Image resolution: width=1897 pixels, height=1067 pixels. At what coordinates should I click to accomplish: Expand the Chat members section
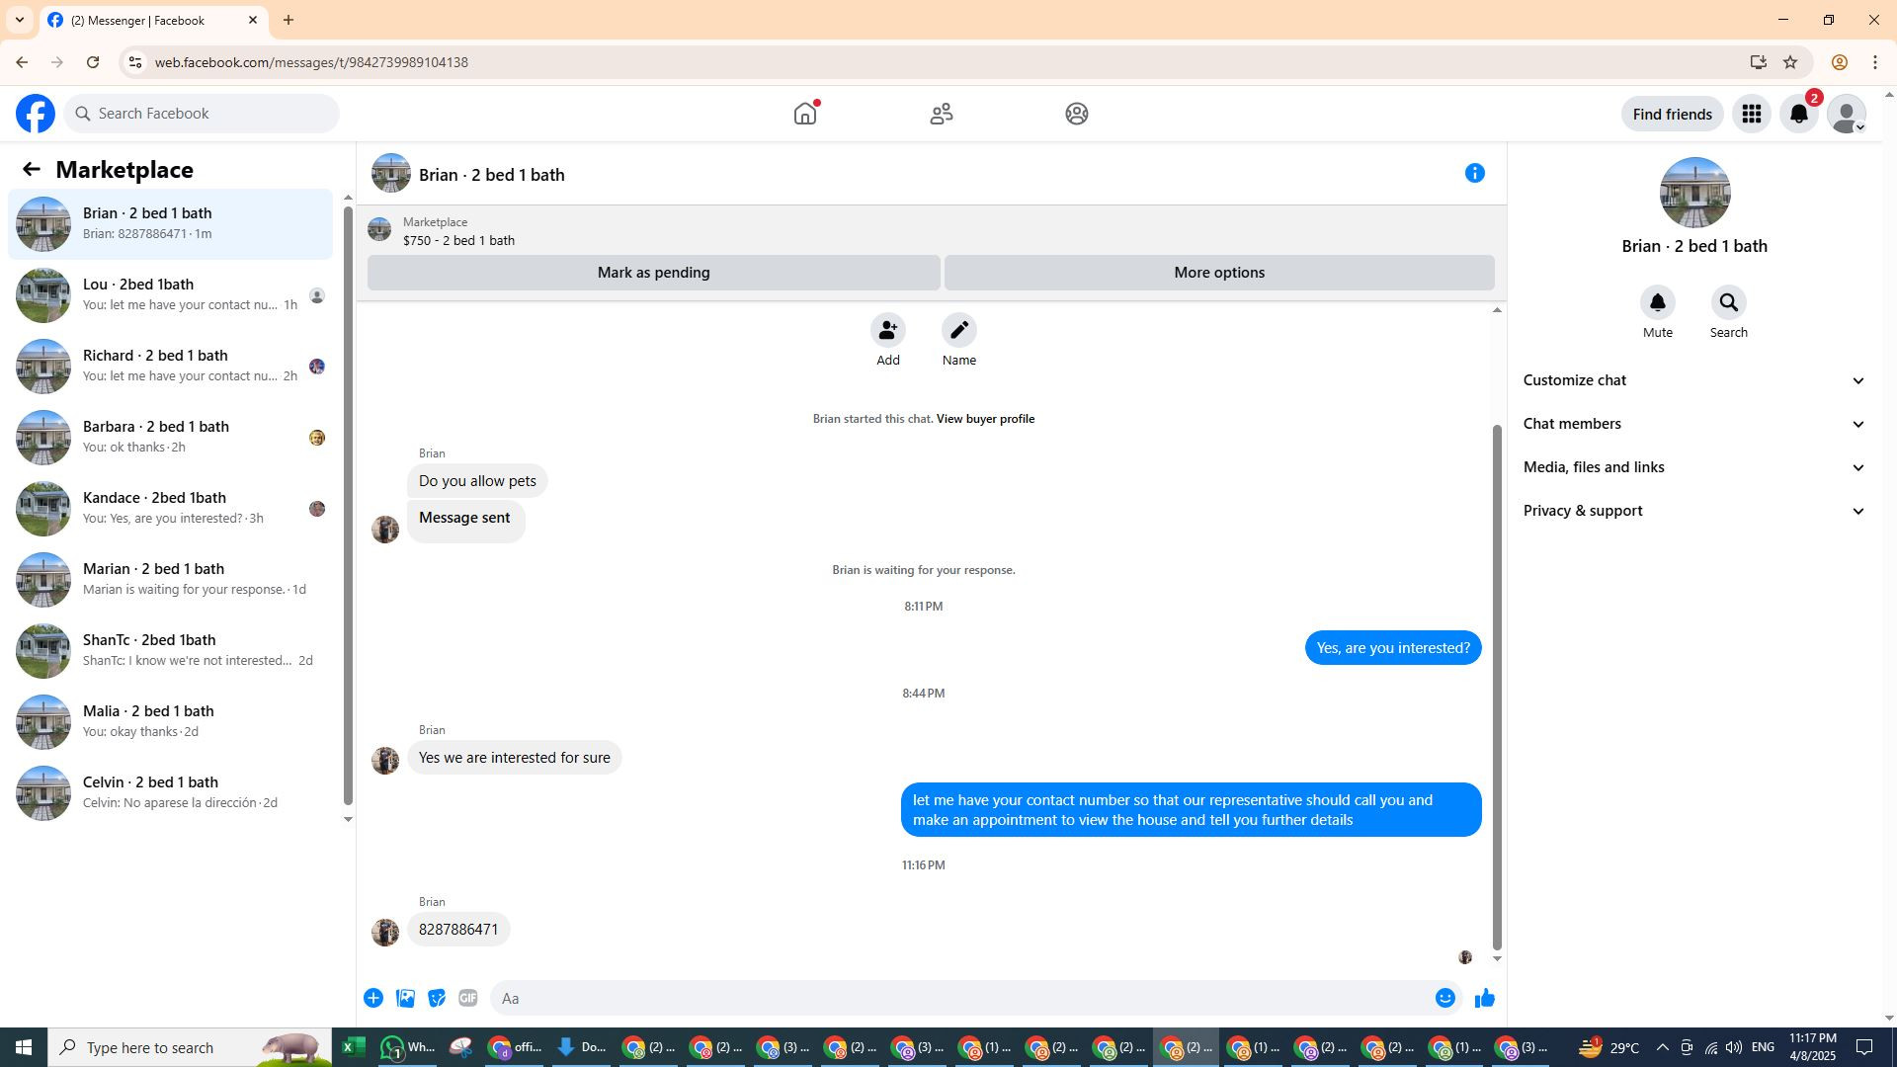coord(1693,424)
